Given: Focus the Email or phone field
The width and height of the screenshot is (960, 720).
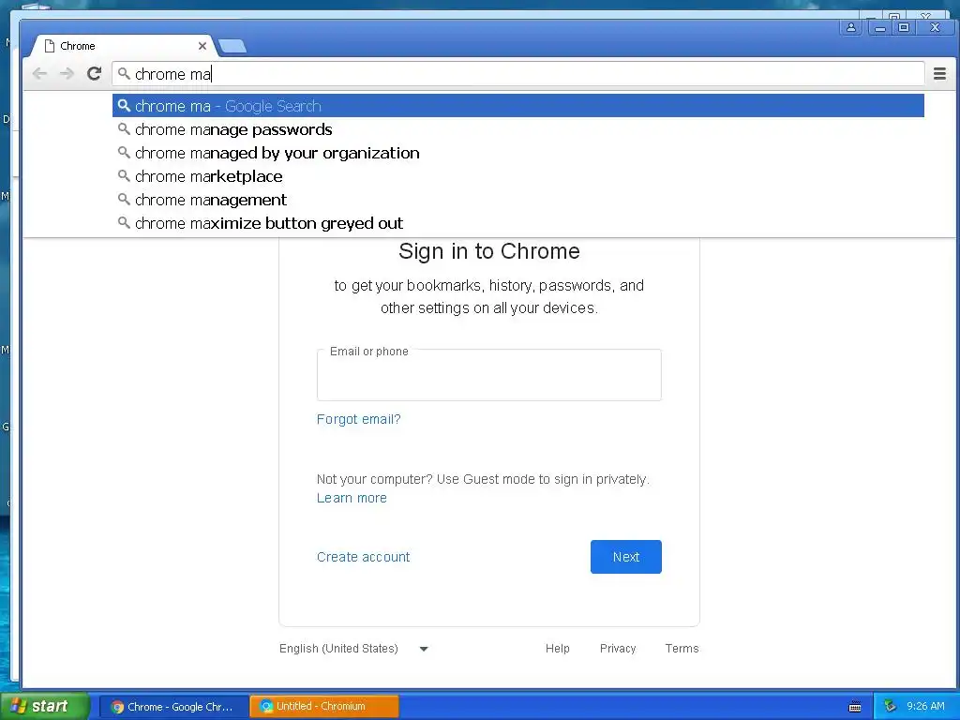Looking at the screenshot, I should click(x=488, y=375).
